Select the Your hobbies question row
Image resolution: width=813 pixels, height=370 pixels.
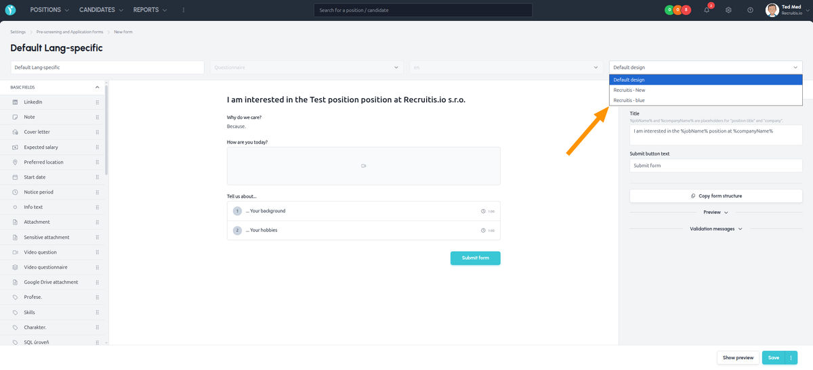pos(364,230)
